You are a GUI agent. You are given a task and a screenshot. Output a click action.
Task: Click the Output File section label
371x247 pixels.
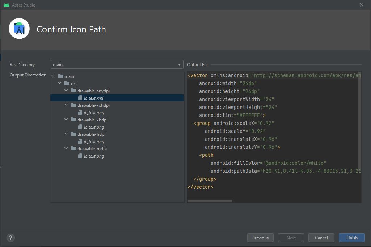198,65
